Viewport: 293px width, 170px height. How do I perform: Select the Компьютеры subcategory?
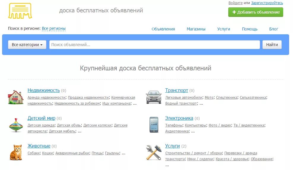195,125
